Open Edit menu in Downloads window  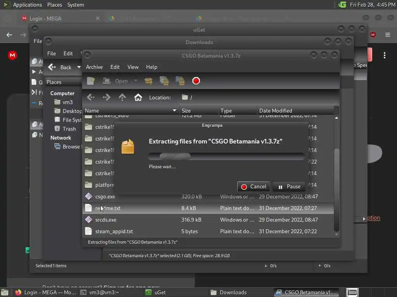click(x=68, y=53)
